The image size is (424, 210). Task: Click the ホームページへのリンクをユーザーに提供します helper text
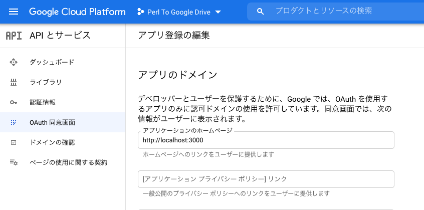(208, 154)
